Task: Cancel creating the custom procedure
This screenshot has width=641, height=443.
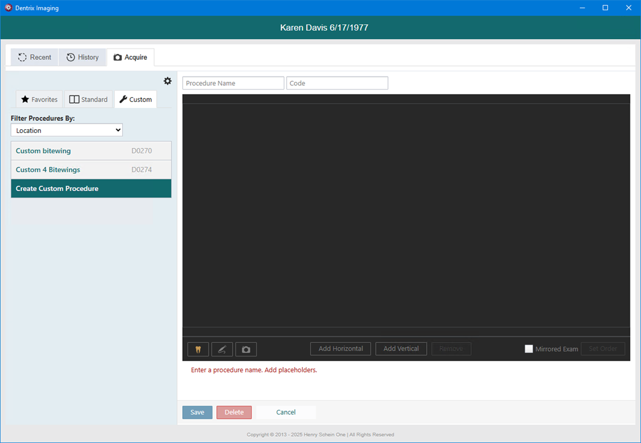Action: pyautogui.click(x=285, y=412)
